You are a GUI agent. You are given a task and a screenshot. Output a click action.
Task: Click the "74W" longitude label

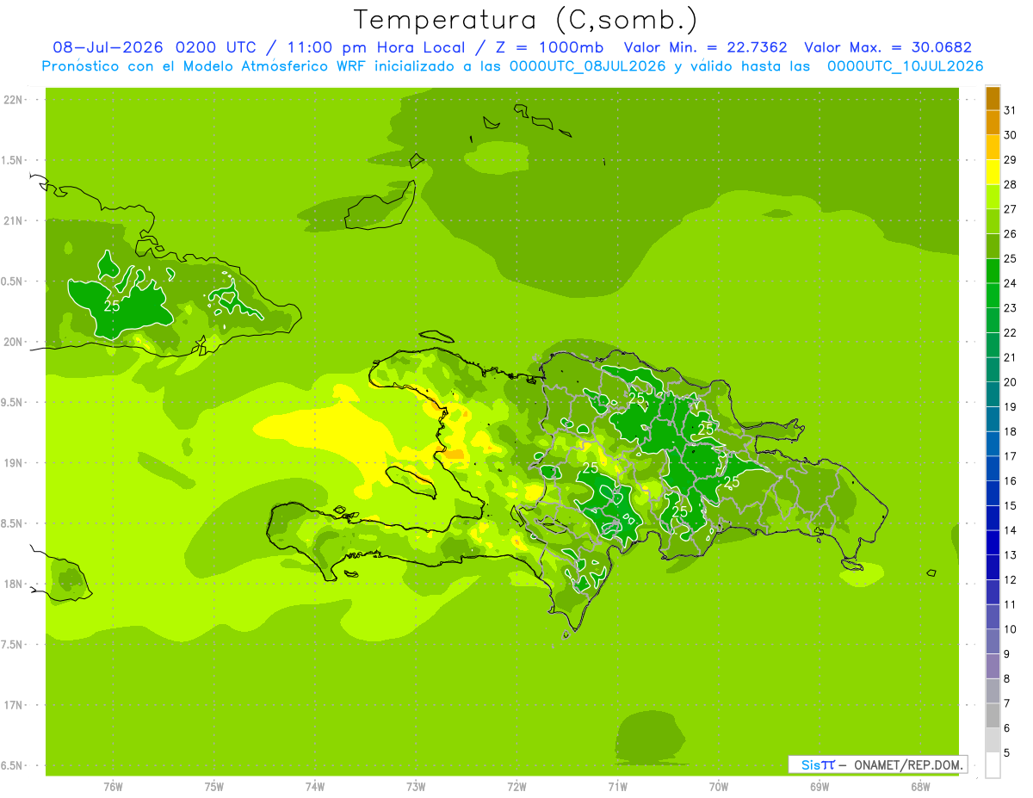click(x=315, y=787)
